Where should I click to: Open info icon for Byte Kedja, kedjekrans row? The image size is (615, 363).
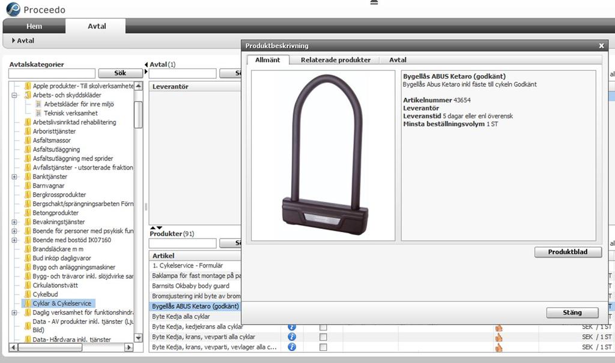(x=292, y=327)
